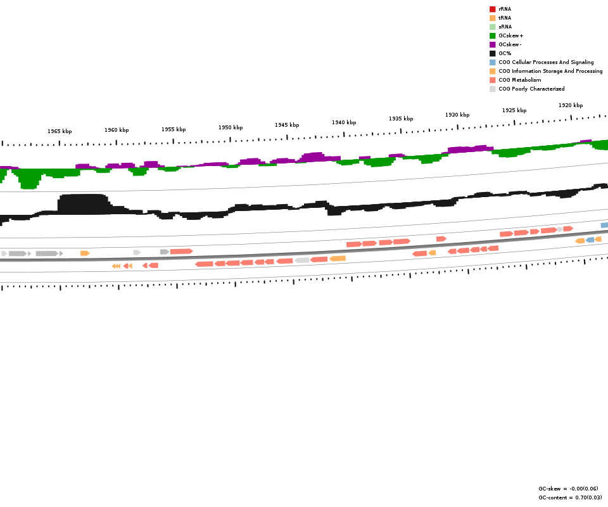608x507 pixels.
Task: Select the "1925 kbp" ruler label
Action: pos(514,110)
